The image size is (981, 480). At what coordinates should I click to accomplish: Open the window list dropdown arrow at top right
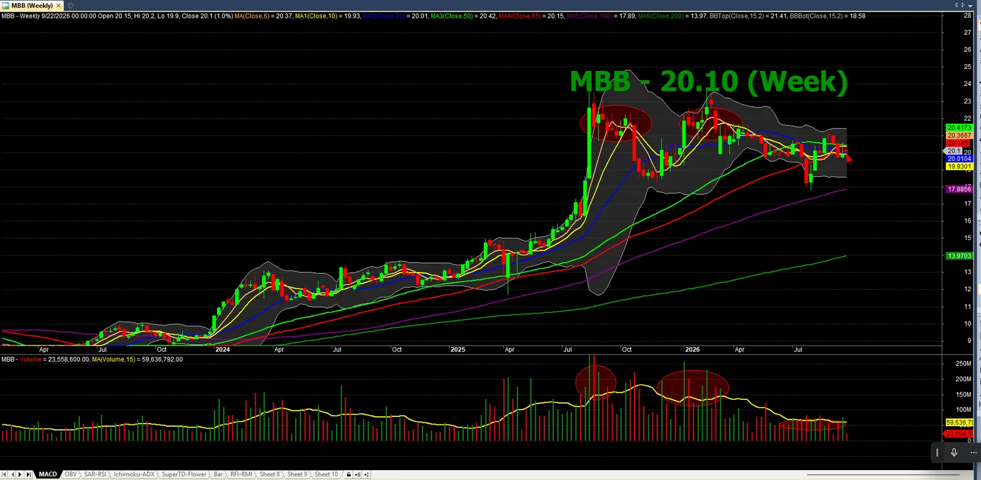tap(970, 6)
